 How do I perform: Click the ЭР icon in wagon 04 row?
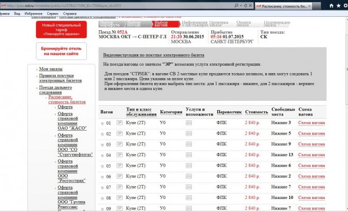click(120, 155)
